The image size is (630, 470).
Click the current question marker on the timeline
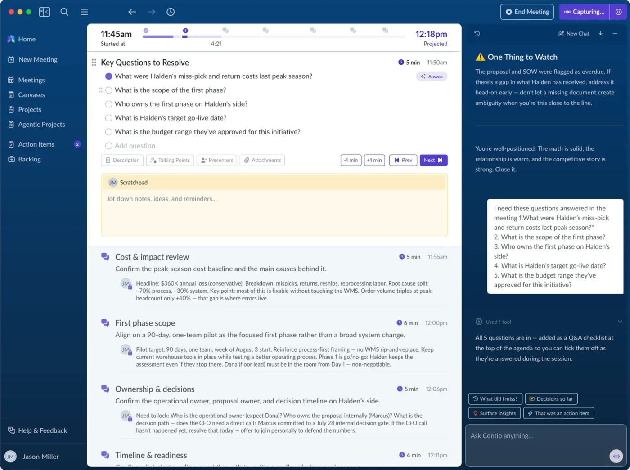click(185, 31)
